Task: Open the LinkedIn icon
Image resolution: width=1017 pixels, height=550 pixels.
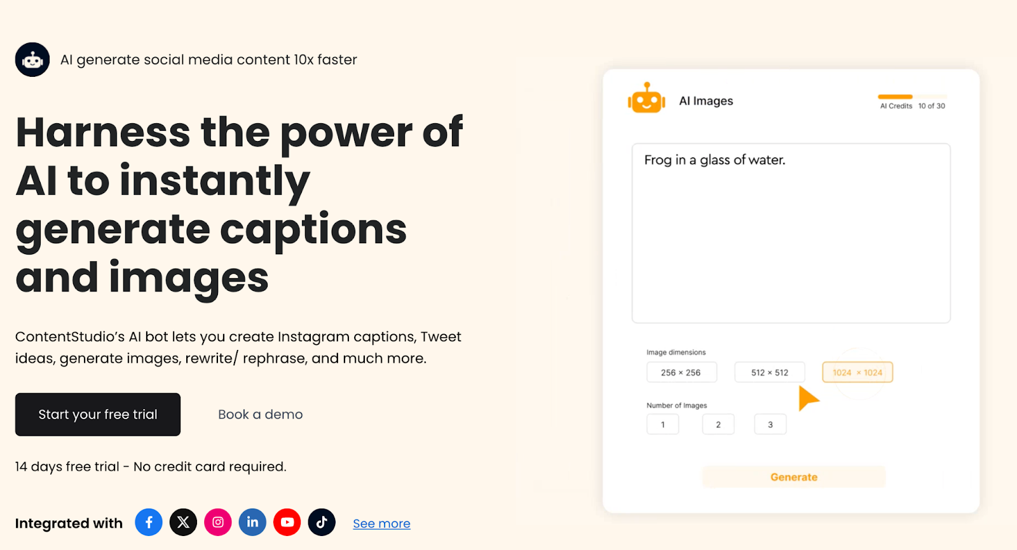Action: coord(252,522)
